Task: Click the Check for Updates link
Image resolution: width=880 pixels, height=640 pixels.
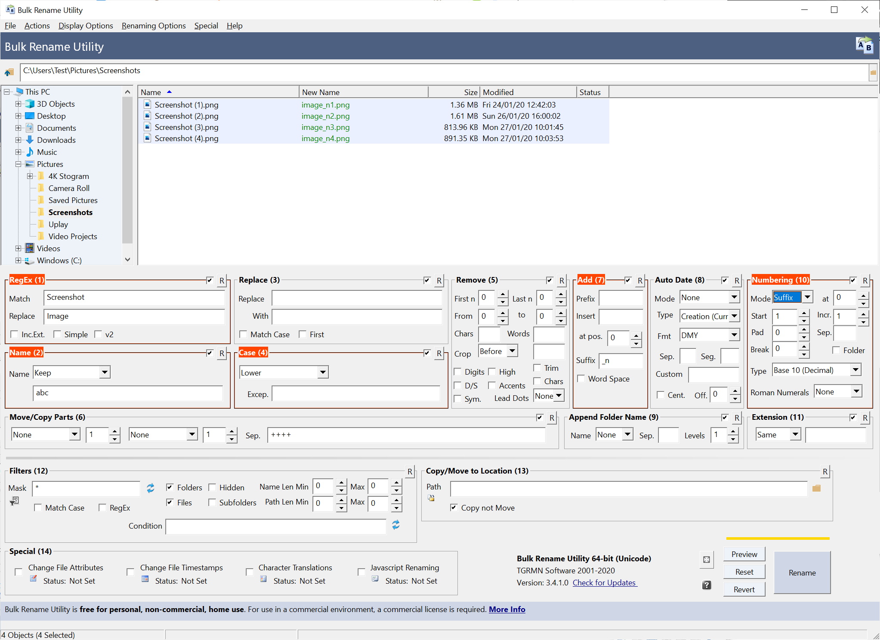Action: click(604, 582)
